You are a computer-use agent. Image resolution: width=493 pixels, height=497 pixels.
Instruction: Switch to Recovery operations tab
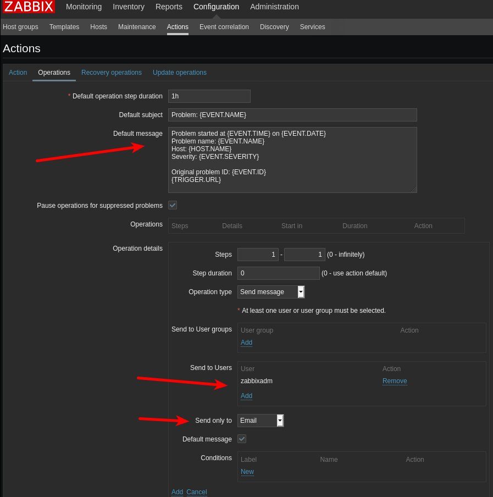[x=112, y=73]
